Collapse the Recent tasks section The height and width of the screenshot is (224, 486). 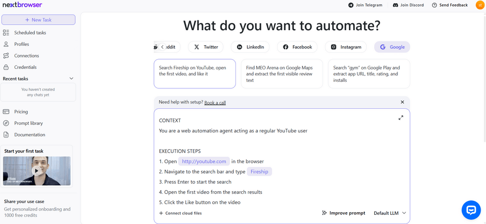coord(71,79)
